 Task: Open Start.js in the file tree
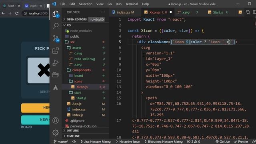pyautogui.click(x=85, y=98)
